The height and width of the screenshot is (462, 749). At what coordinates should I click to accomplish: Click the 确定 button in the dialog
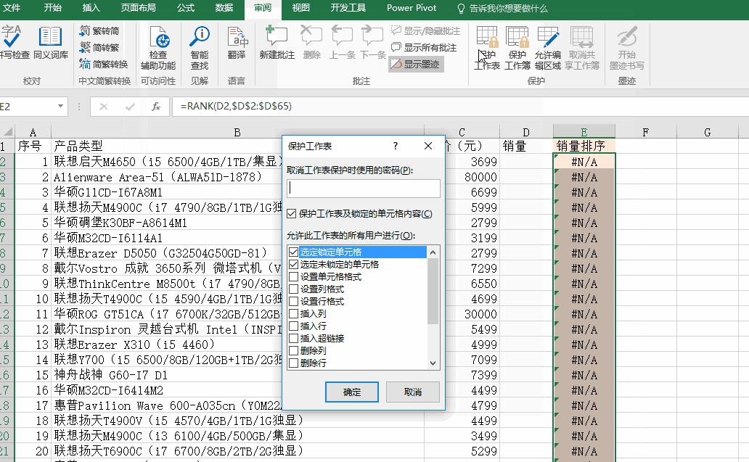(352, 392)
